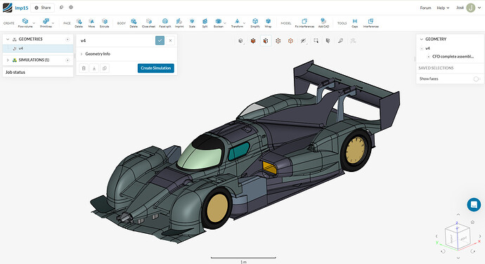The image size is (485, 264).
Task: Enable the select faces mode
Action: [266, 41]
